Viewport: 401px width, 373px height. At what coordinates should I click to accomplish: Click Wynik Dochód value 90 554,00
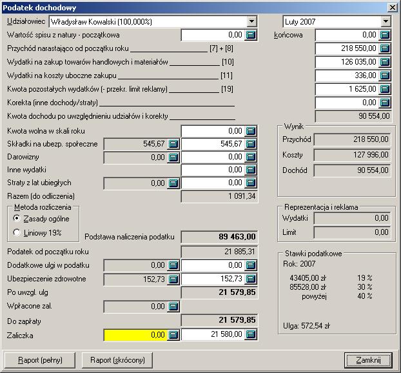coord(352,170)
